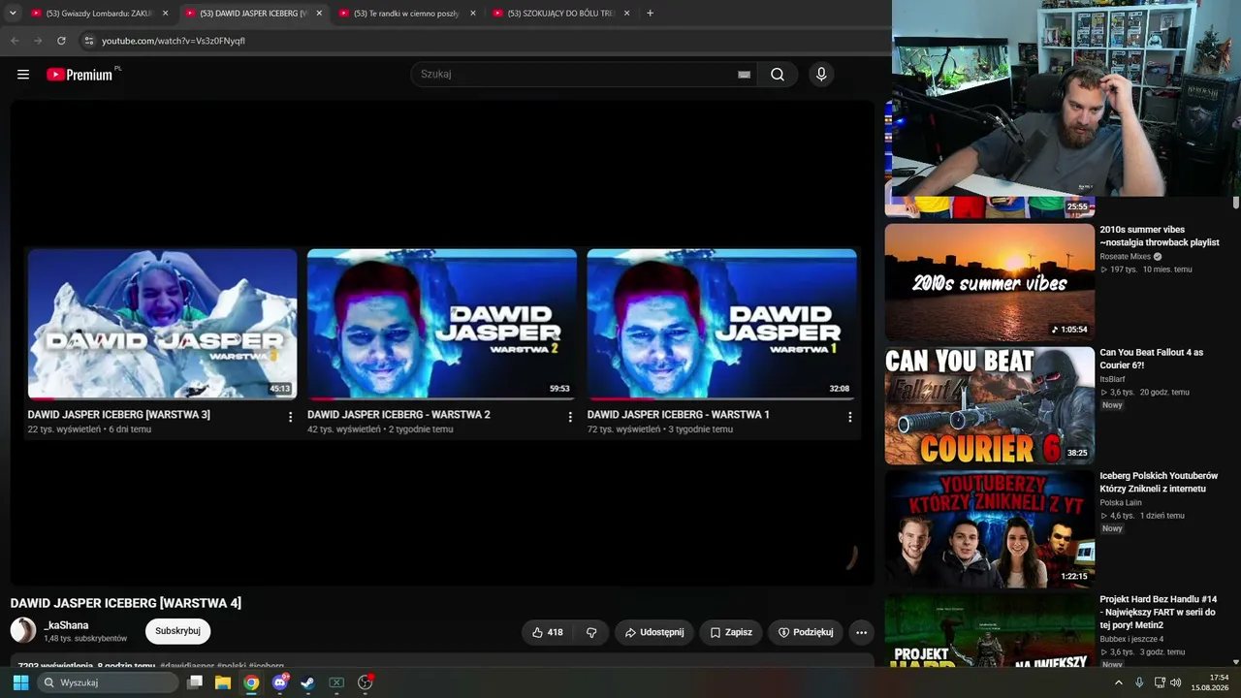Click the system tray network icon
Screen dimensions: 1241x698
point(1159,682)
